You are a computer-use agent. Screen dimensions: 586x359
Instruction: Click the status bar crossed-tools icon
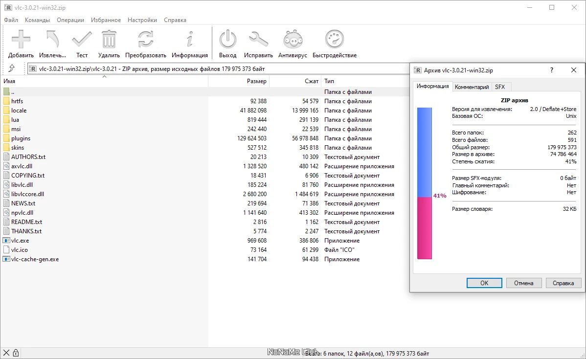pyautogui.click(x=6, y=353)
